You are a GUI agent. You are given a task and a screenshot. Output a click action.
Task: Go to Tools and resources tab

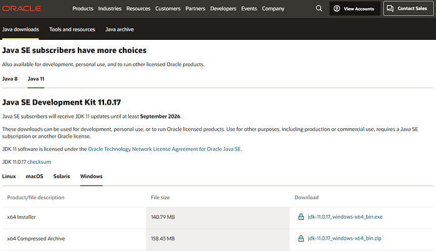[x=72, y=29]
